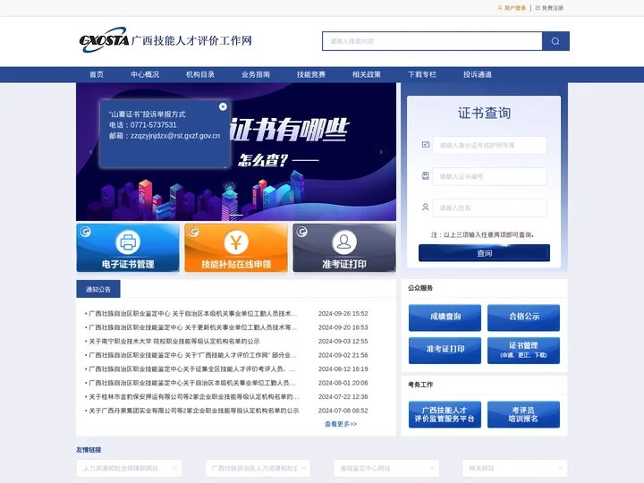Click the ID number input field
644x483 pixels.
click(489, 145)
